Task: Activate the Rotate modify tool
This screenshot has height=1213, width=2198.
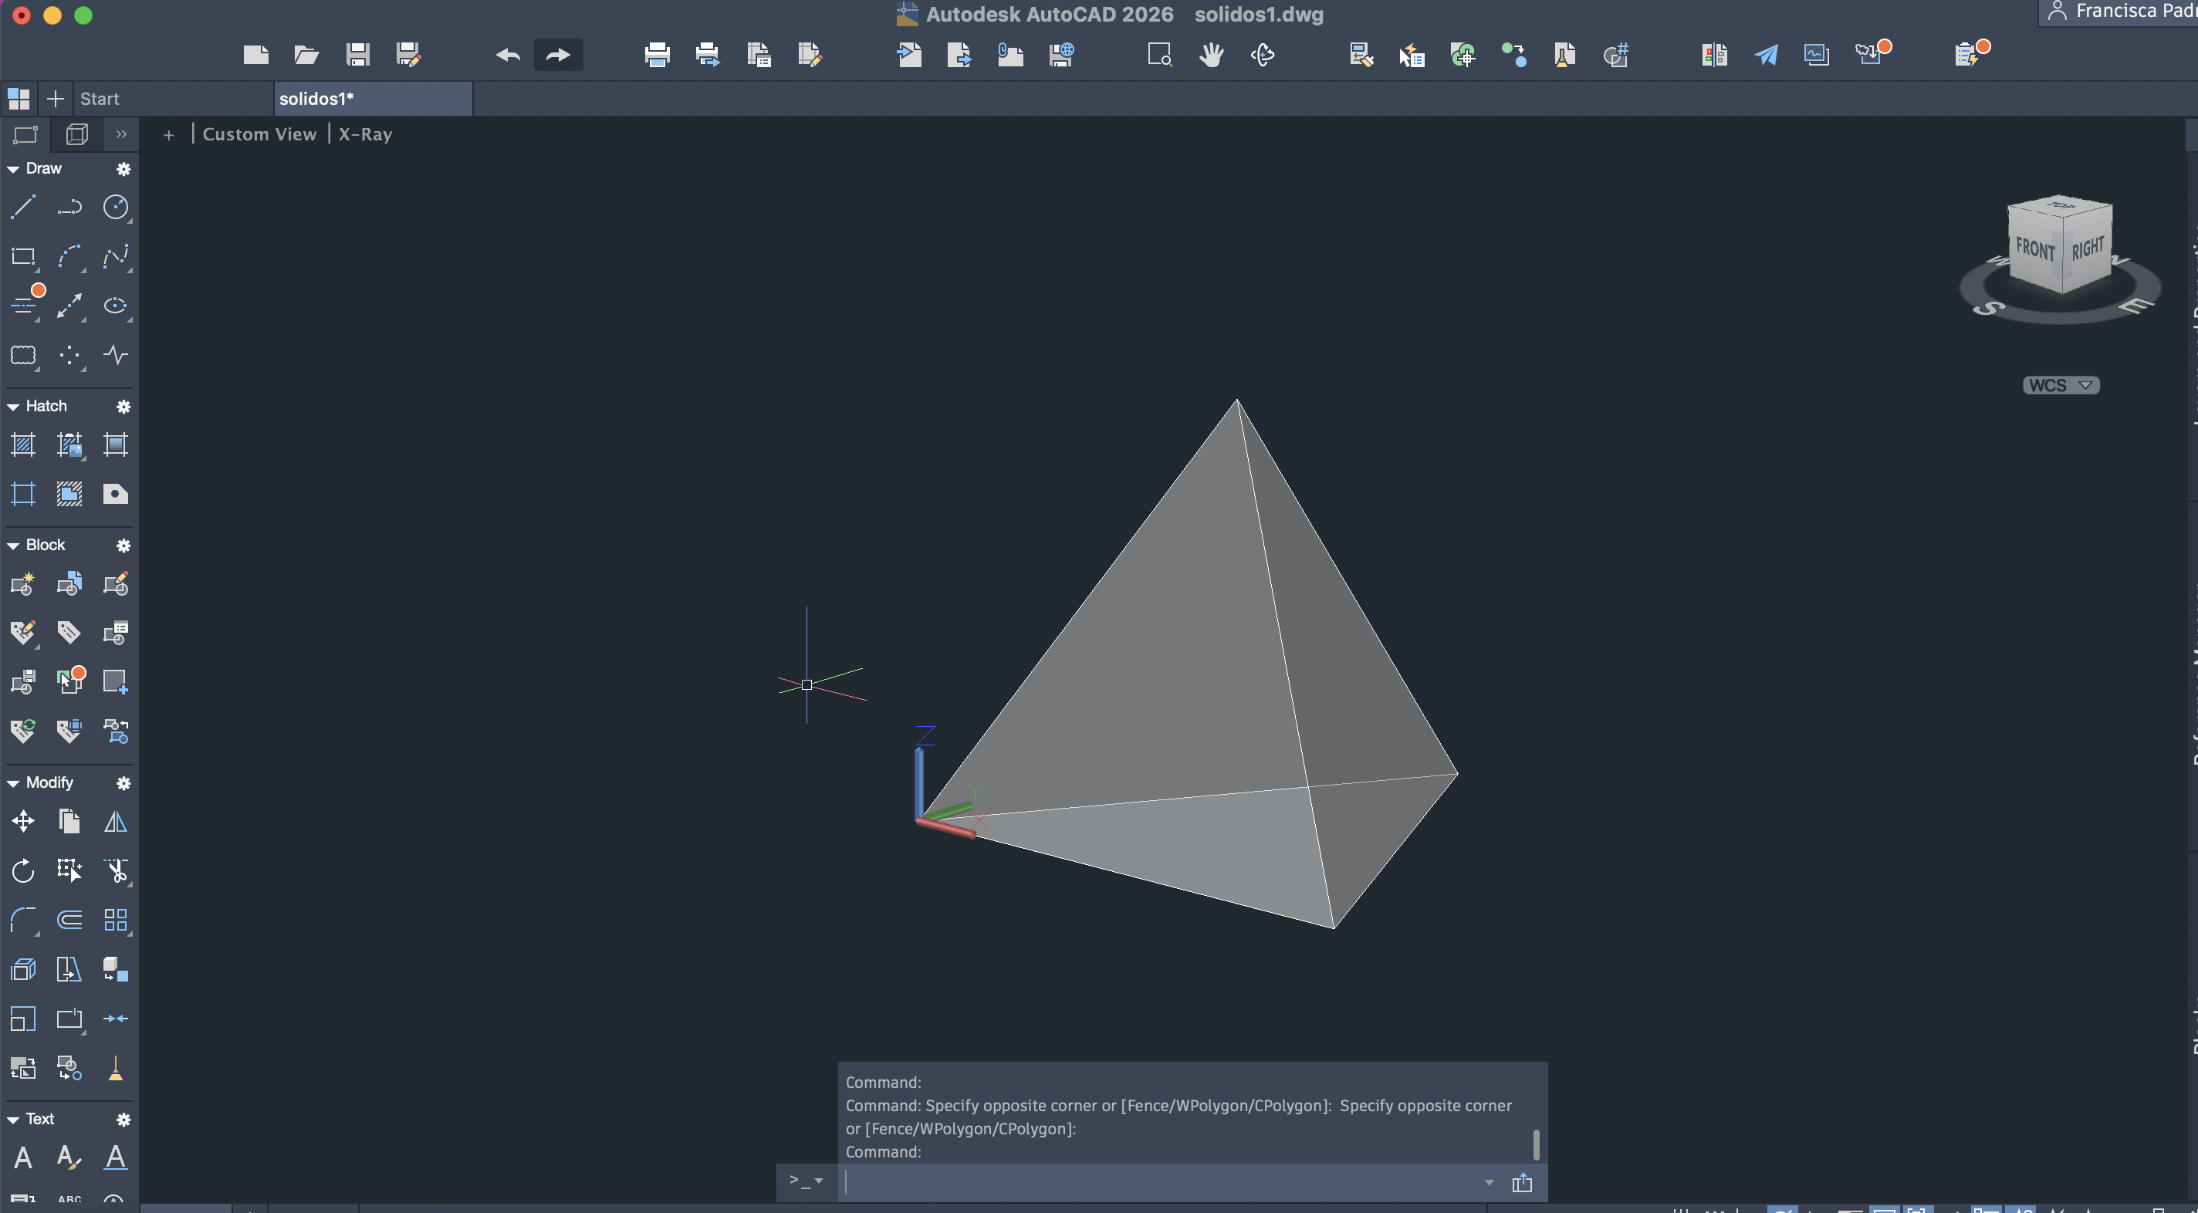Action: (x=23, y=871)
